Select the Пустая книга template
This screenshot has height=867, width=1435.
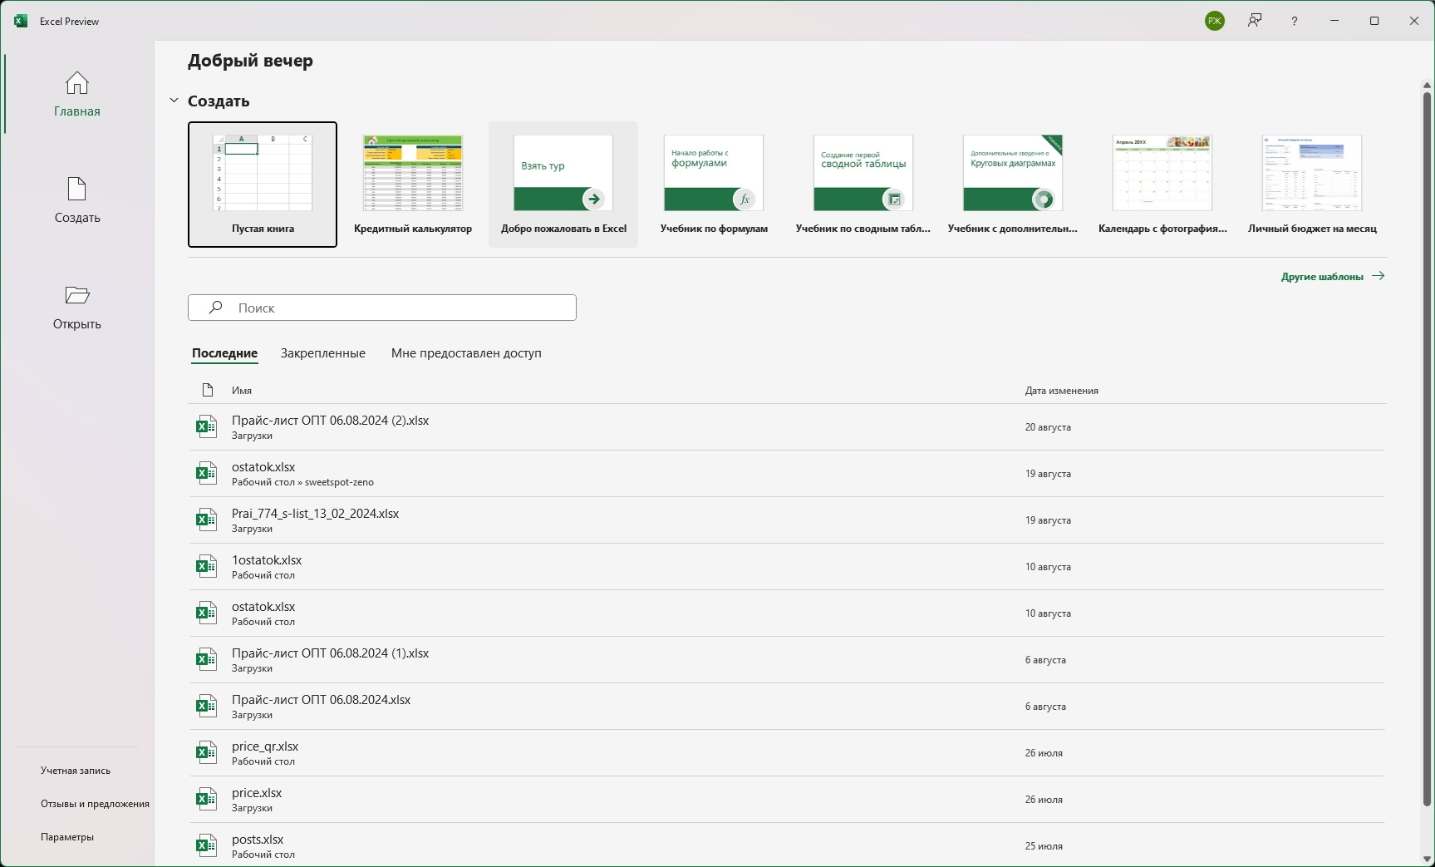coord(263,185)
